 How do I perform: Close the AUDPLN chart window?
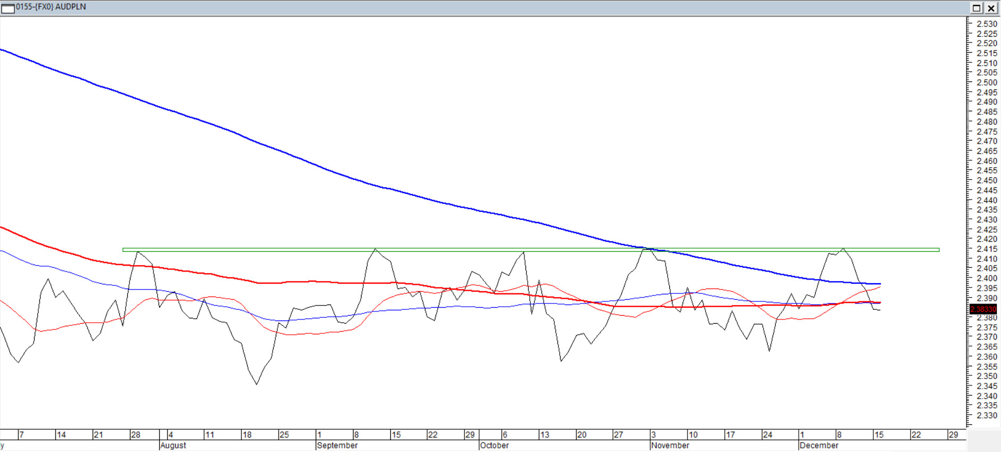[991, 8]
